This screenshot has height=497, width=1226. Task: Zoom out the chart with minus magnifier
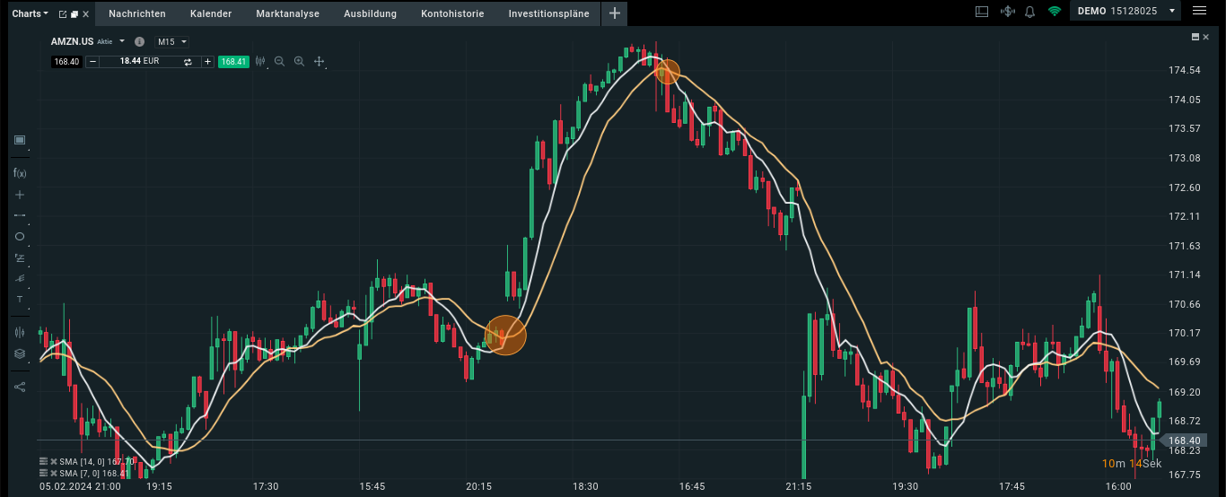coord(279,61)
